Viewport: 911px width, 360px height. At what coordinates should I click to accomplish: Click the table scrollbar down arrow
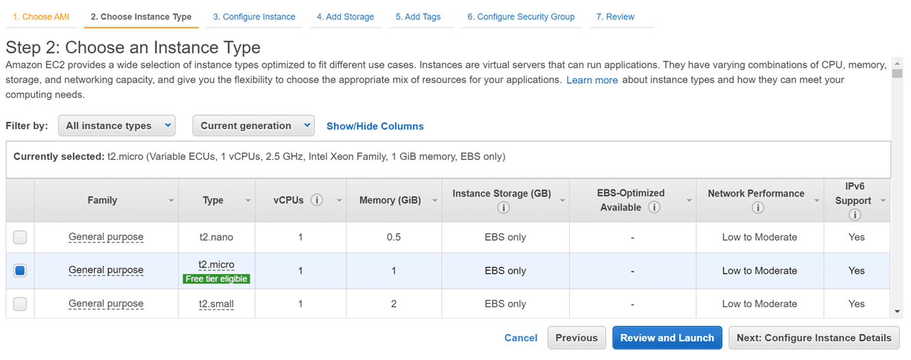pos(897,311)
